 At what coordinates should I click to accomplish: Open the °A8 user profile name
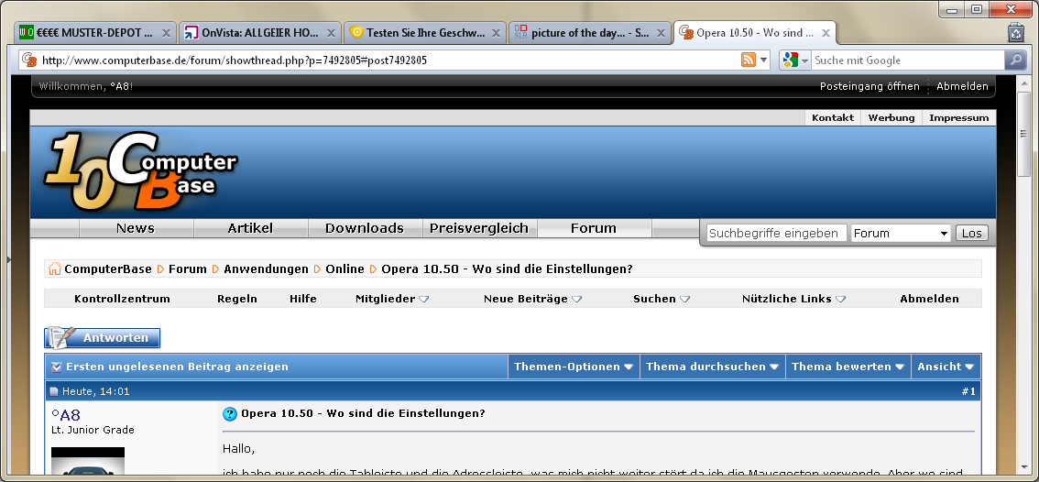(x=66, y=416)
